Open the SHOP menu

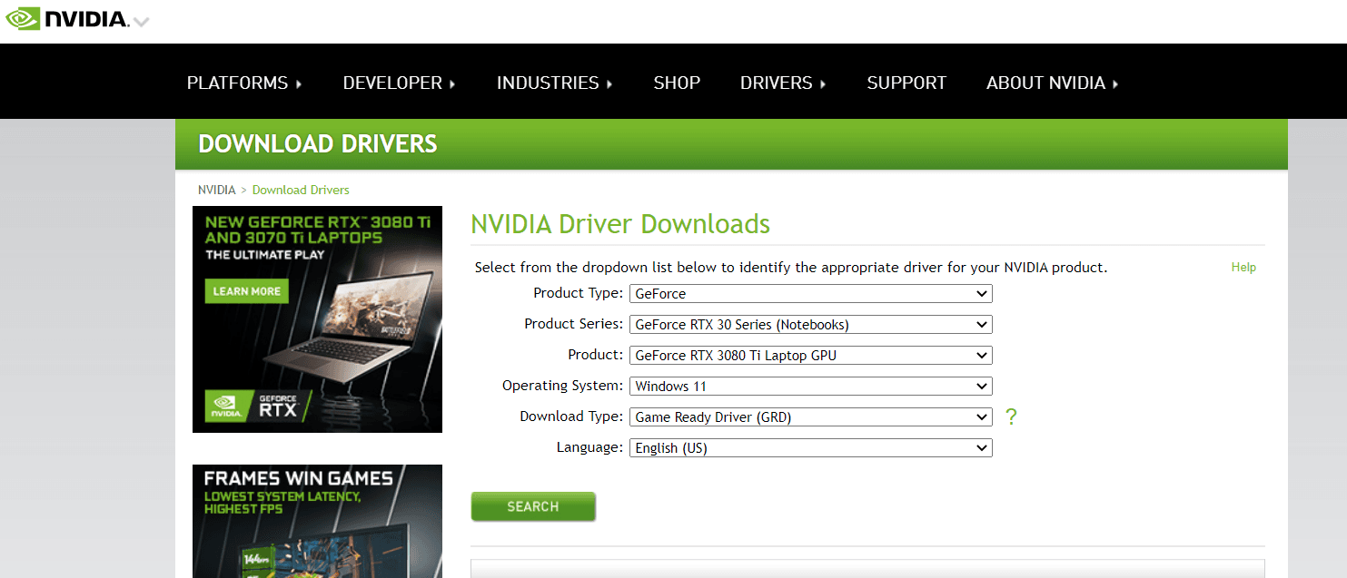(677, 83)
